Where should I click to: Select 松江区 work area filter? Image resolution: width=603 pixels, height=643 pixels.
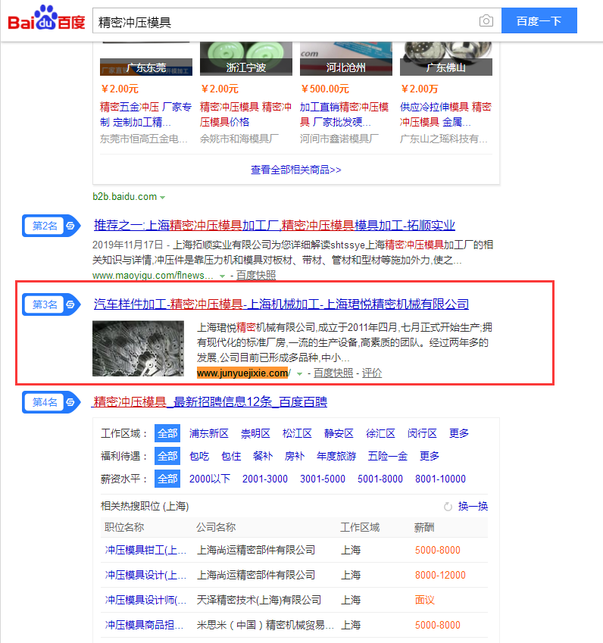297,433
